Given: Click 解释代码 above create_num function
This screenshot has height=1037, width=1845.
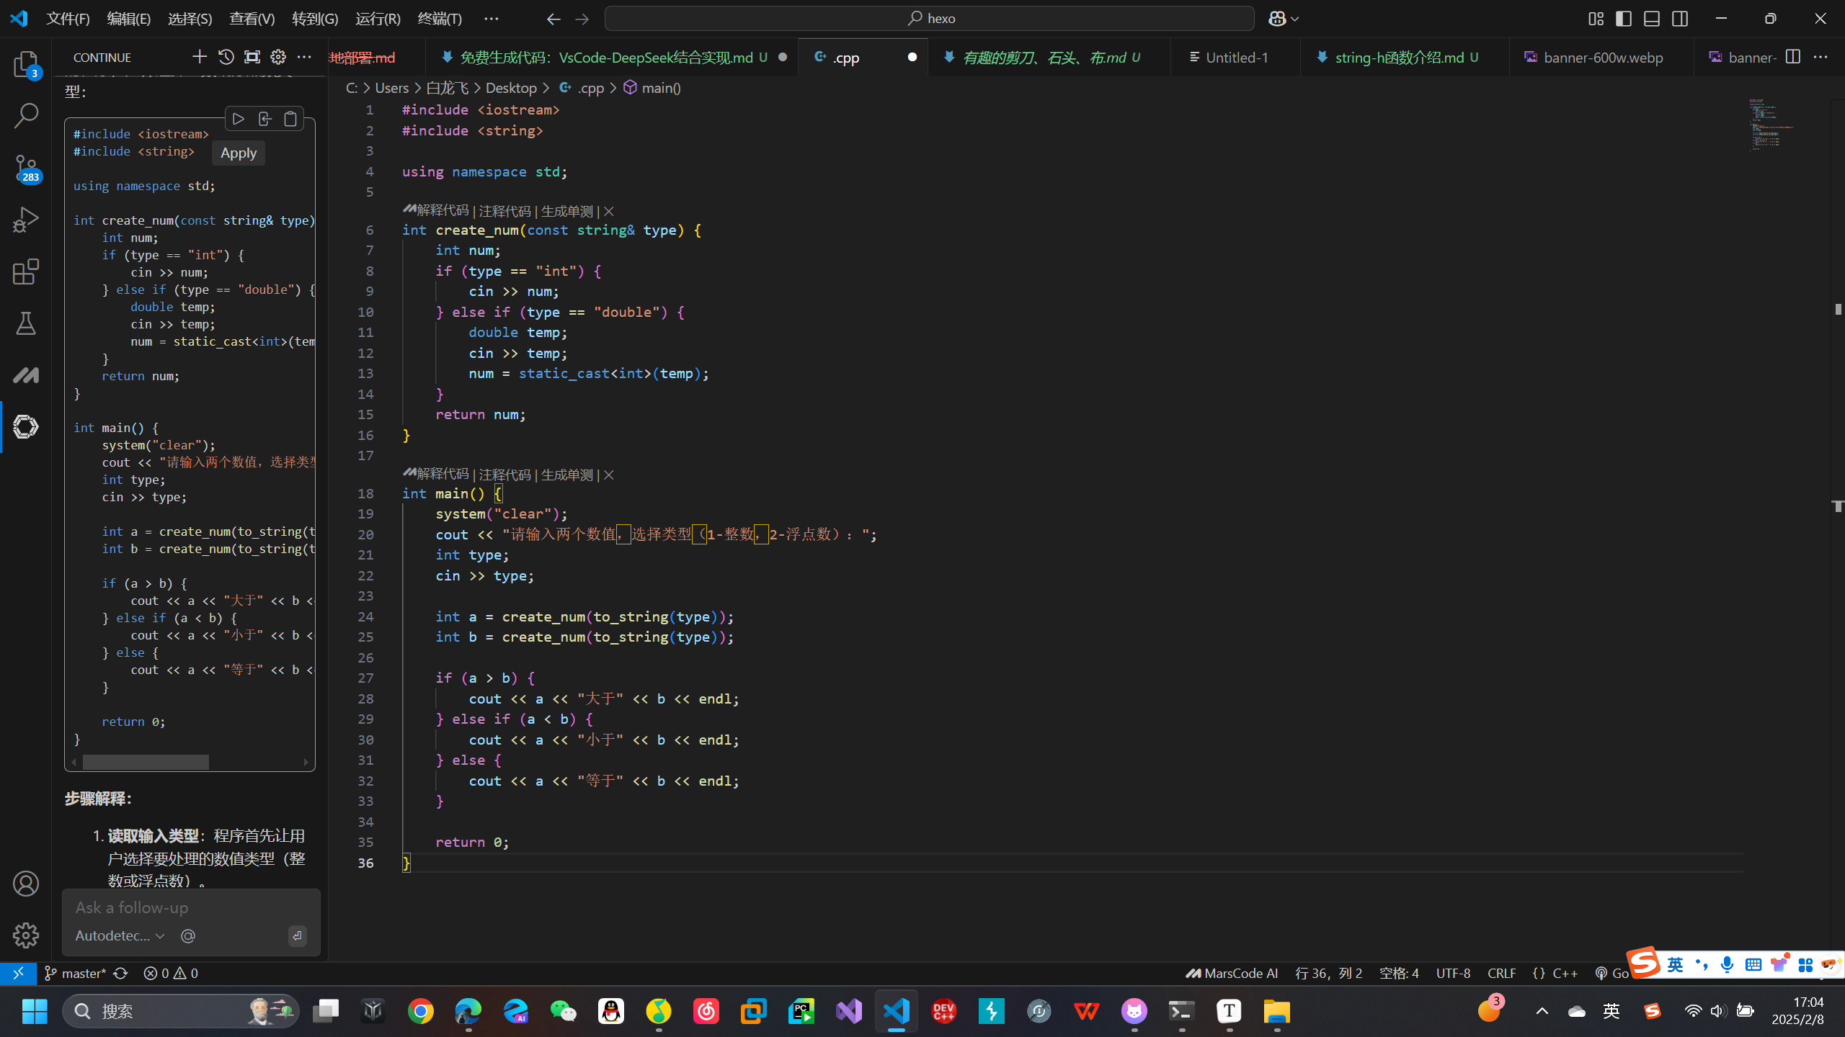Looking at the screenshot, I should [x=442, y=210].
